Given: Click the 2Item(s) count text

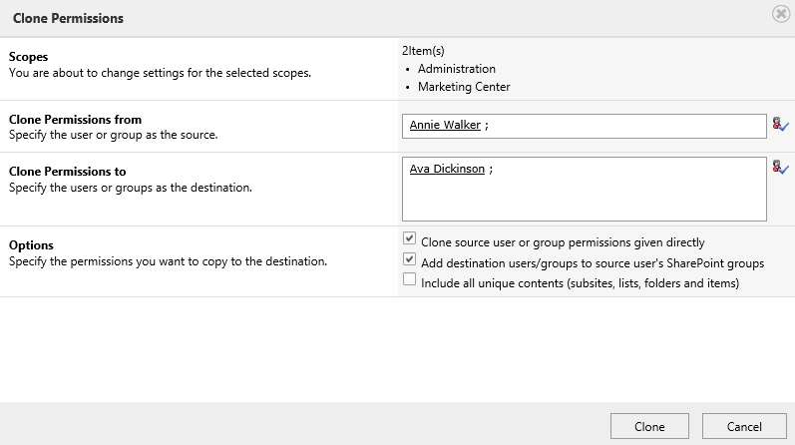Looking at the screenshot, I should pos(425,50).
